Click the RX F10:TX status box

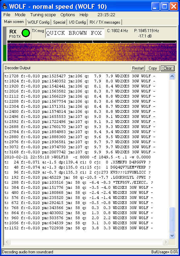[20, 33]
